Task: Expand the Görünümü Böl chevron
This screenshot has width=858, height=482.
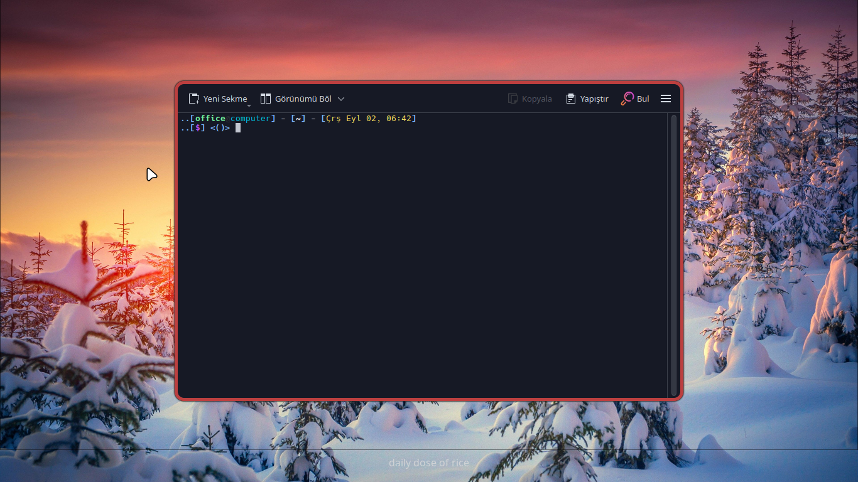Action: [341, 99]
